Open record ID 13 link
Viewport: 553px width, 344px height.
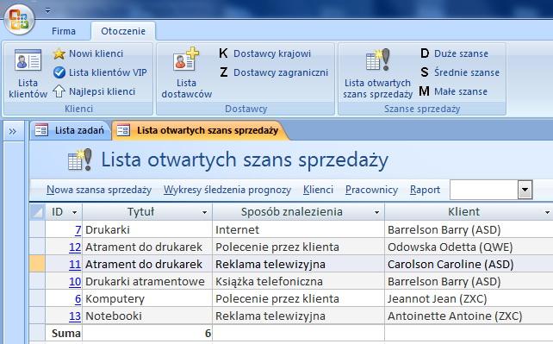(x=75, y=316)
